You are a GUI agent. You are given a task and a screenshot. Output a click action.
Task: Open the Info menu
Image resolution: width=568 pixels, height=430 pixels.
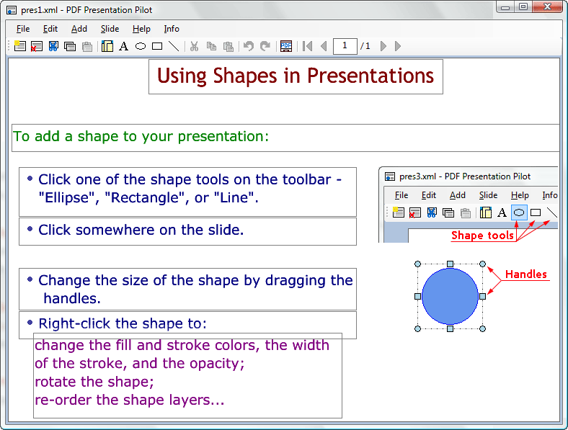[x=172, y=29]
